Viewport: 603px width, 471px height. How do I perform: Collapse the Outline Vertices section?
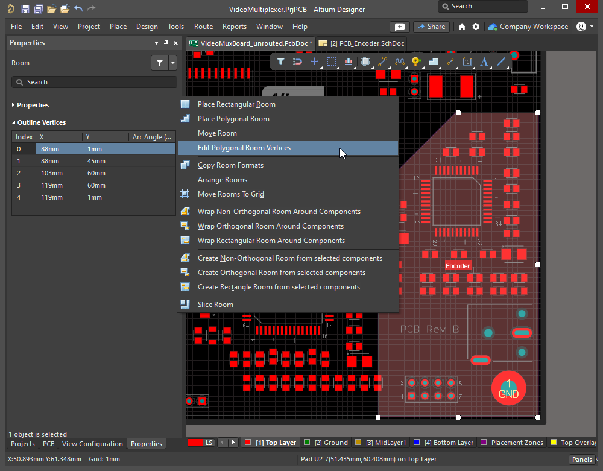coord(13,122)
